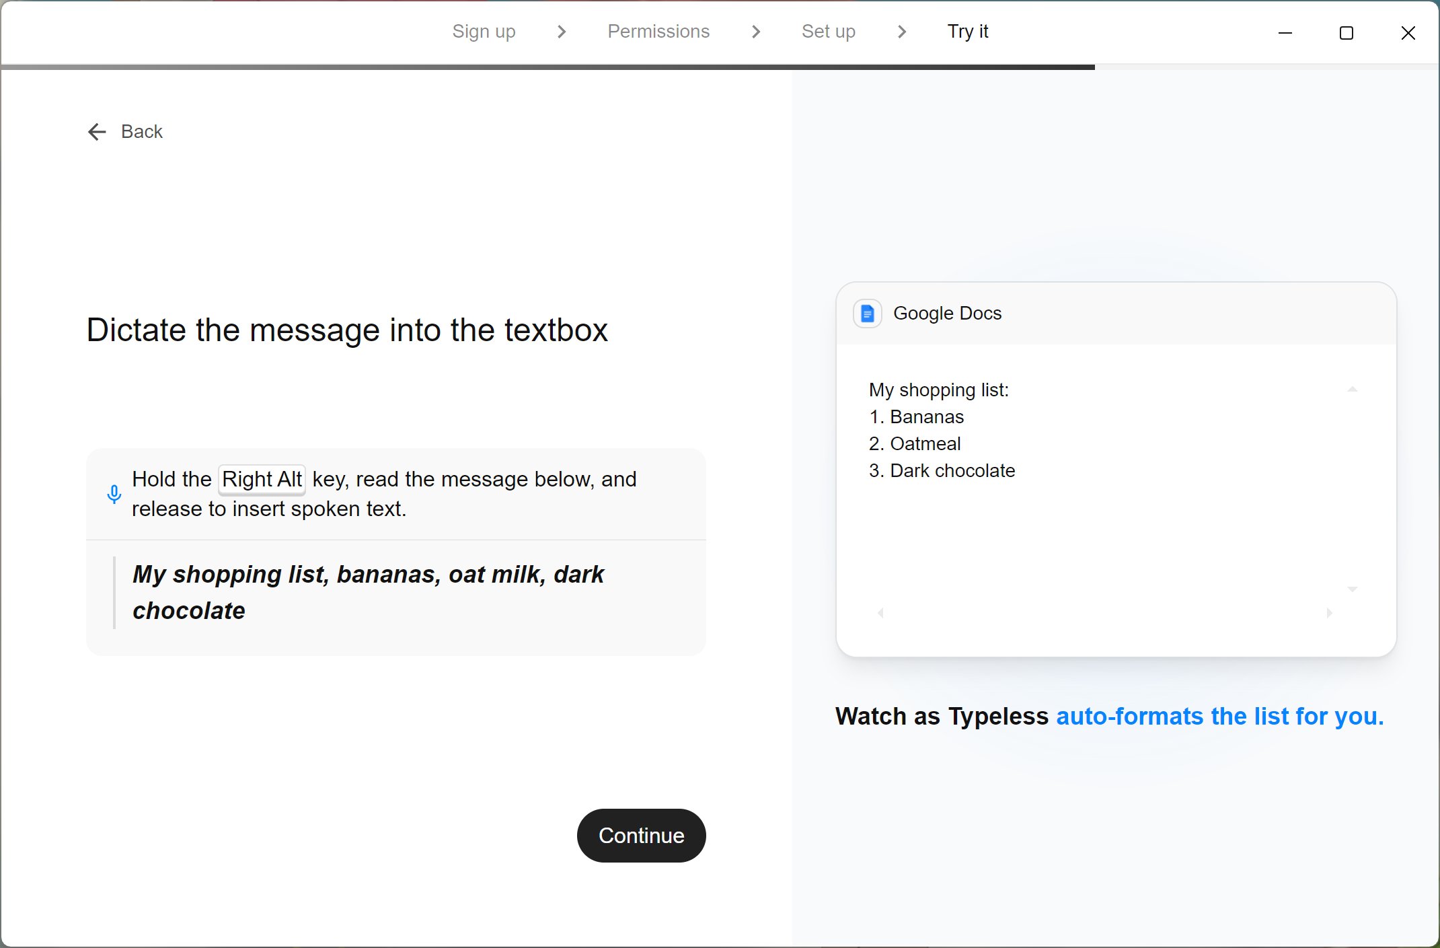The height and width of the screenshot is (948, 1440).
Task: Click the blue microphone icon
Action: pos(114,495)
